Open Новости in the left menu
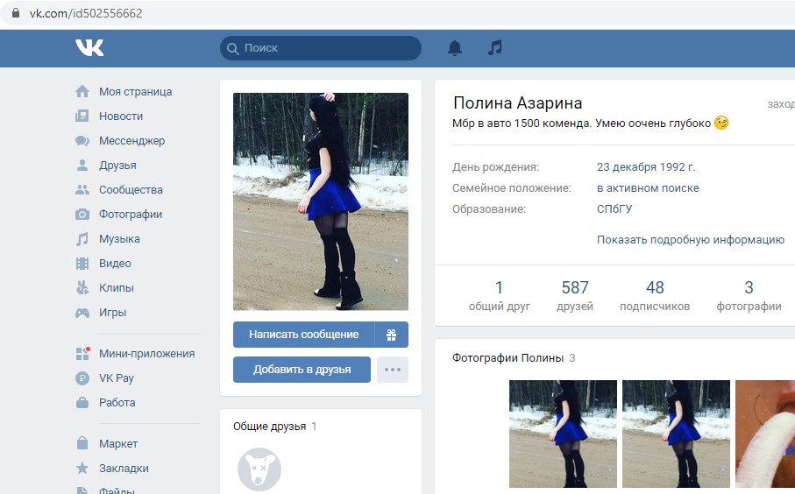 click(x=120, y=116)
